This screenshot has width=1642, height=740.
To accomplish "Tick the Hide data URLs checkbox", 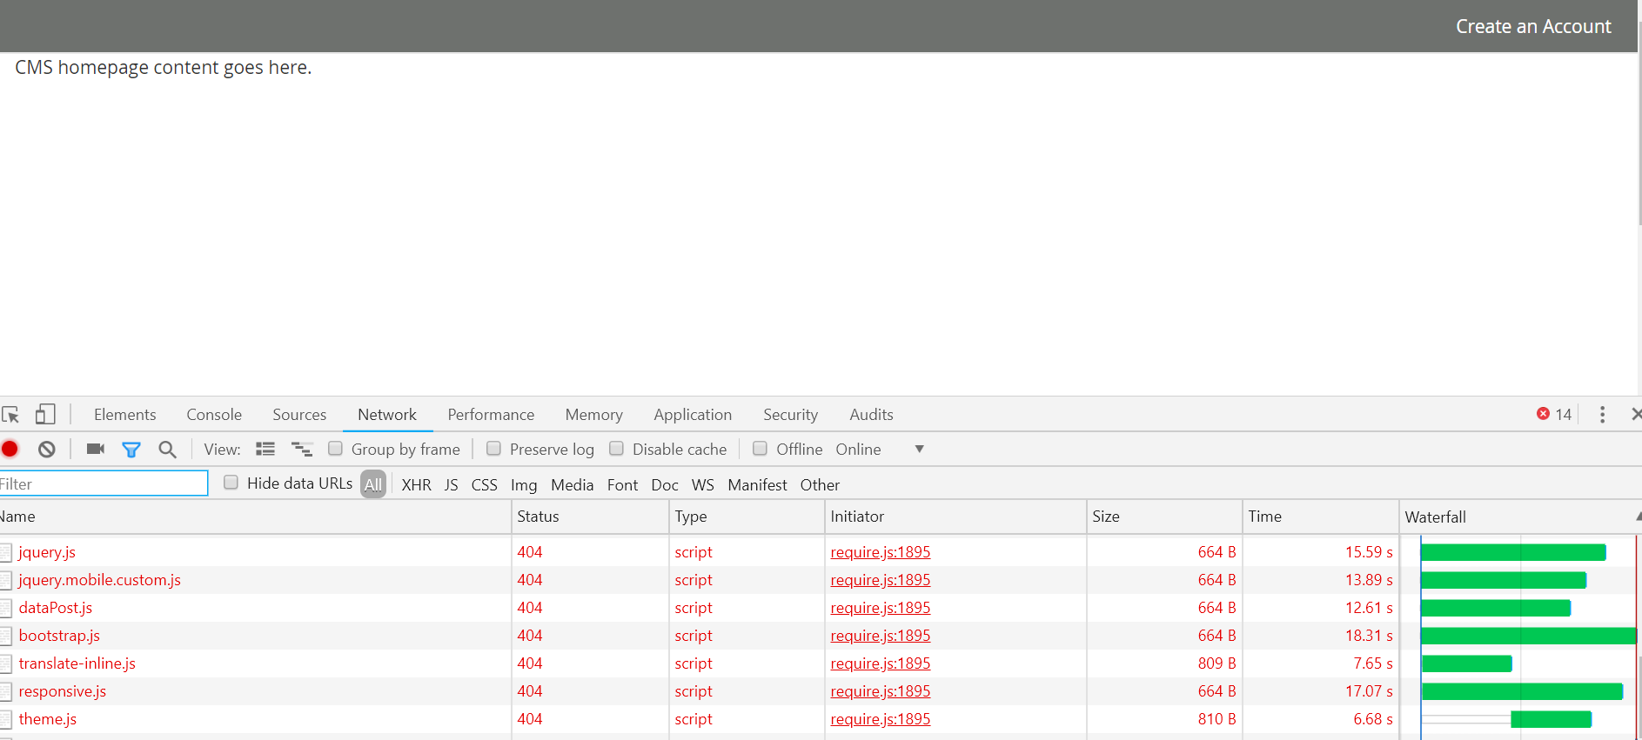I will [x=231, y=483].
